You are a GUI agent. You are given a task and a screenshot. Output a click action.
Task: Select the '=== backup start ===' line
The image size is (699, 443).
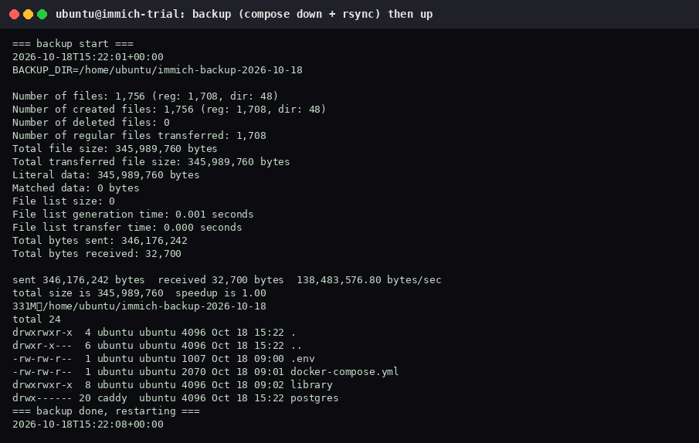pos(73,44)
